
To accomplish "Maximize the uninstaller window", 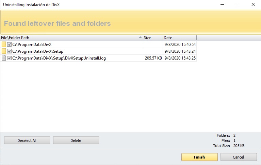I will pyautogui.click(x=237, y=5).
